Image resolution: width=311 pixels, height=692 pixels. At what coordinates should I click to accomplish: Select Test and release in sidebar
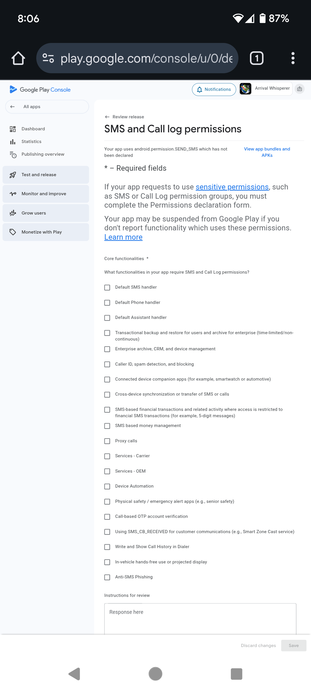tap(39, 174)
